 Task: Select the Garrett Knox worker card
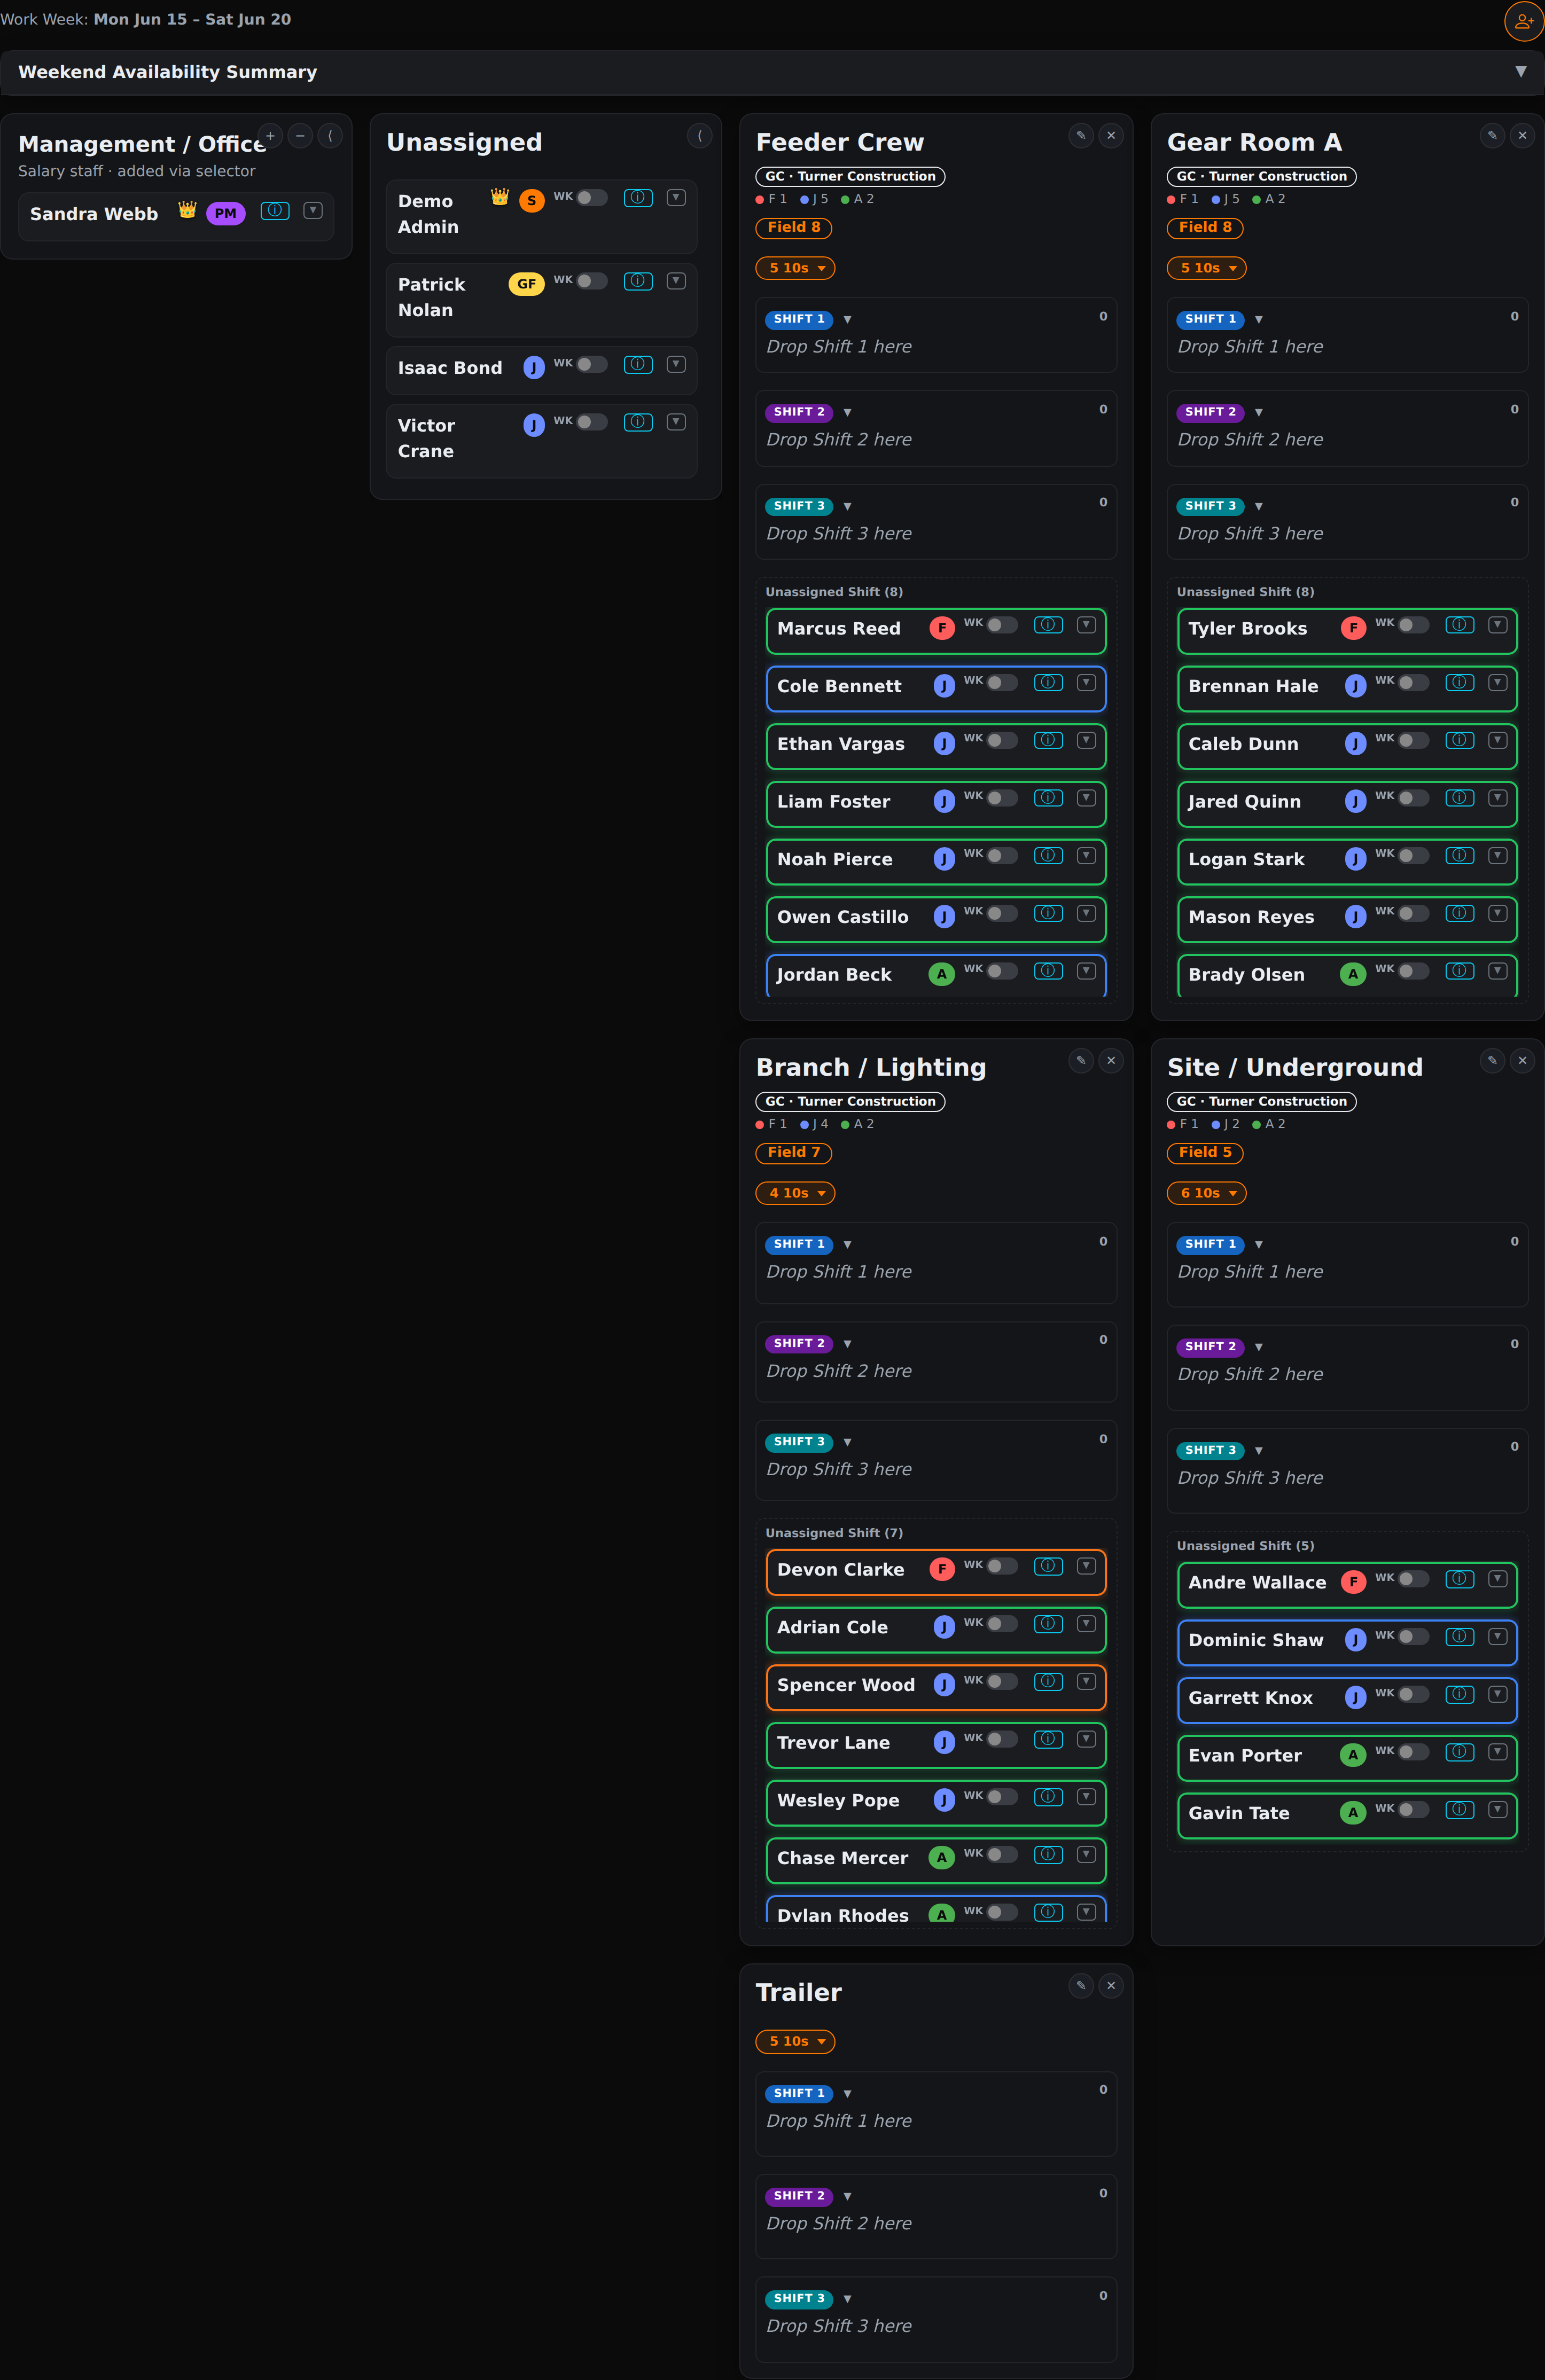pos(1347,1699)
